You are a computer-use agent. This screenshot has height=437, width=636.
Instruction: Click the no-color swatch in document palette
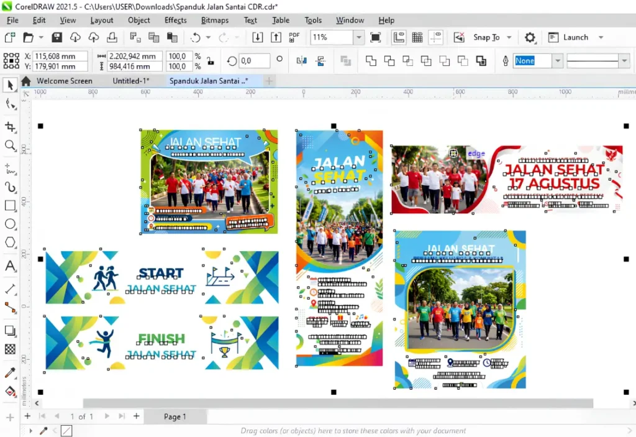tap(66, 431)
